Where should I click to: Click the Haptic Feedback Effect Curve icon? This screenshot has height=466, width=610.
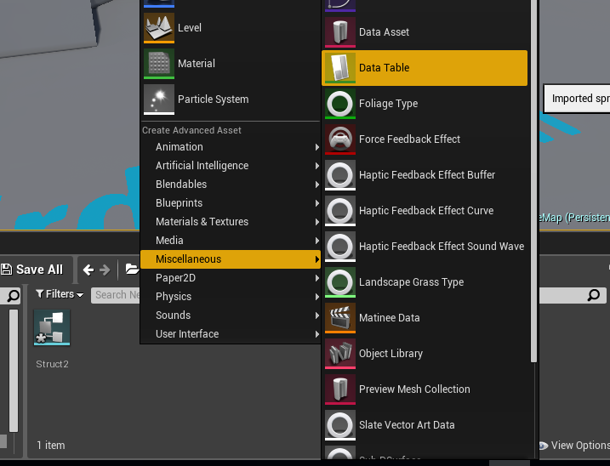coord(340,211)
